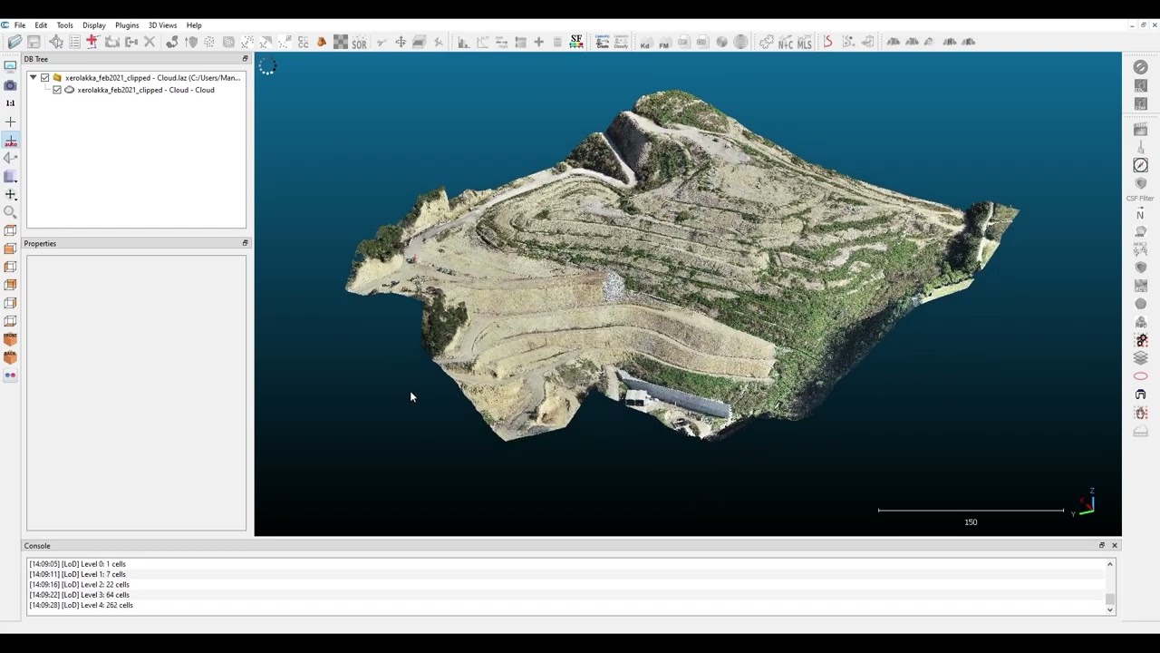Click the camera snapshot icon in left toolbar
1160x653 pixels.
10,85
